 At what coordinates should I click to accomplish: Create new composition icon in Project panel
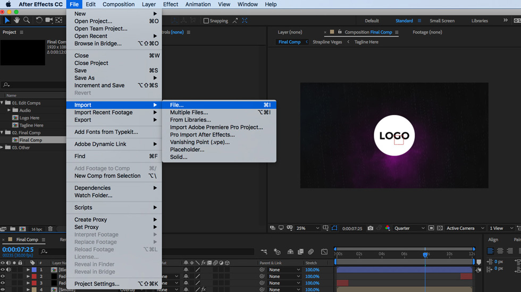click(22, 229)
